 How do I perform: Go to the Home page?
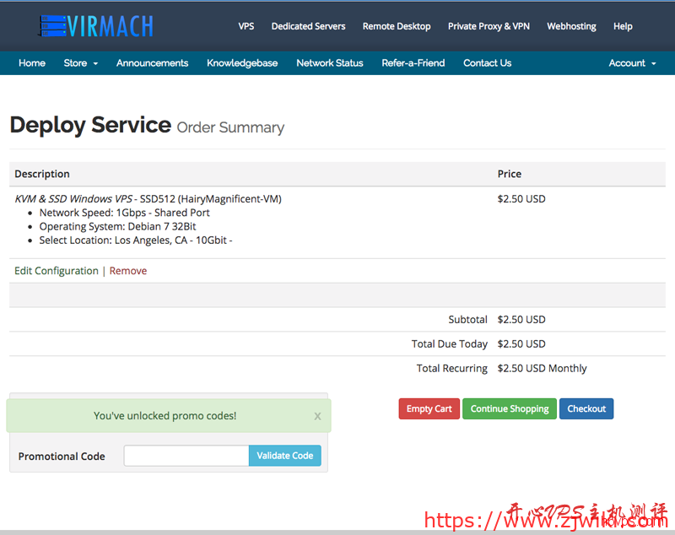point(32,63)
